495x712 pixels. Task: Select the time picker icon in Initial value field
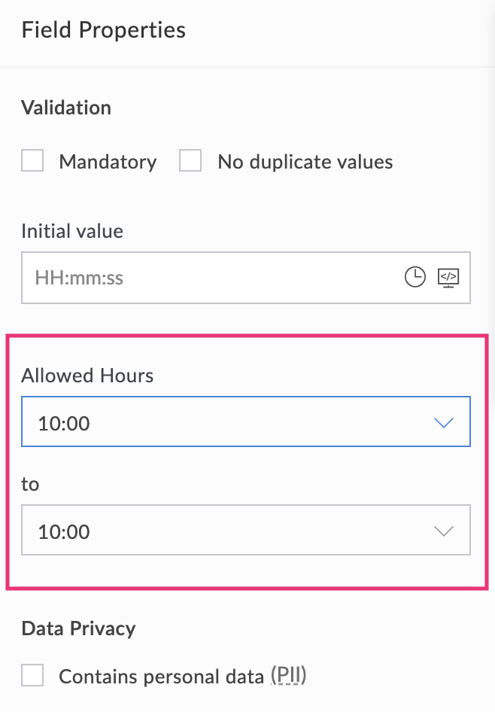click(415, 277)
